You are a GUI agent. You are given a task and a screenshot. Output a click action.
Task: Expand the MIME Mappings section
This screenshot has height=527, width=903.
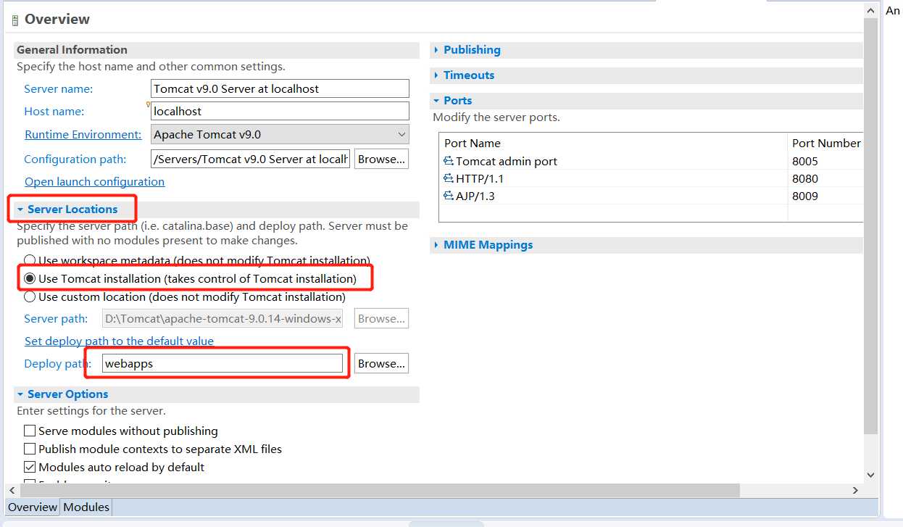pyautogui.click(x=436, y=245)
